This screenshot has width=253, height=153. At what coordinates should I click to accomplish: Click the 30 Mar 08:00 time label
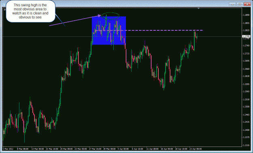[109, 149]
